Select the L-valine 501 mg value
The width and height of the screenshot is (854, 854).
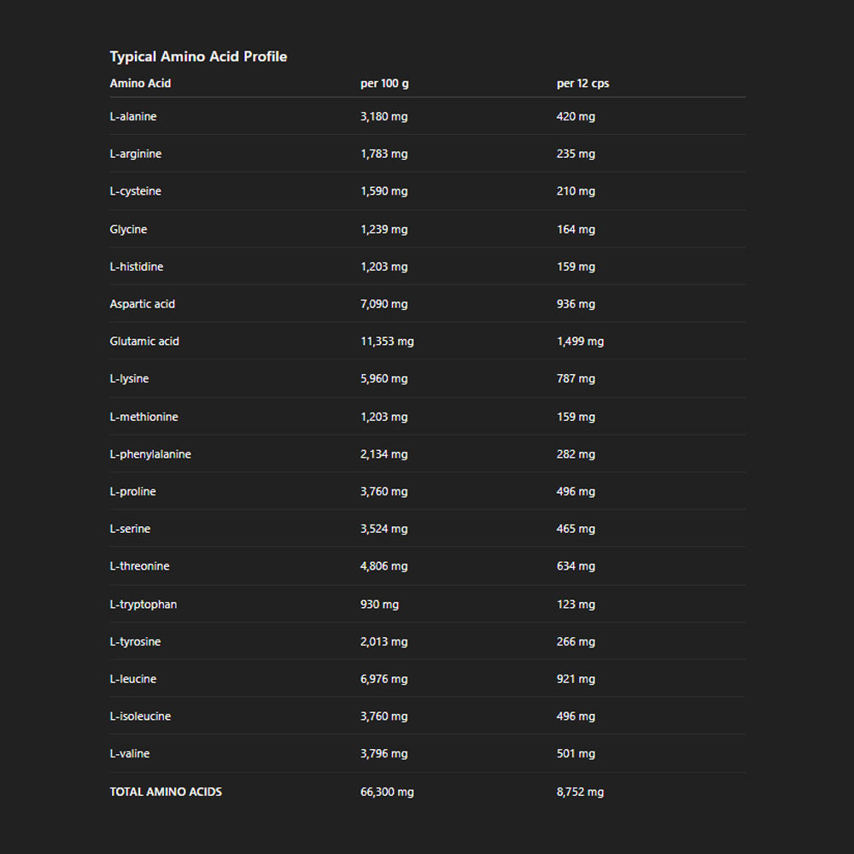point(576,753)
